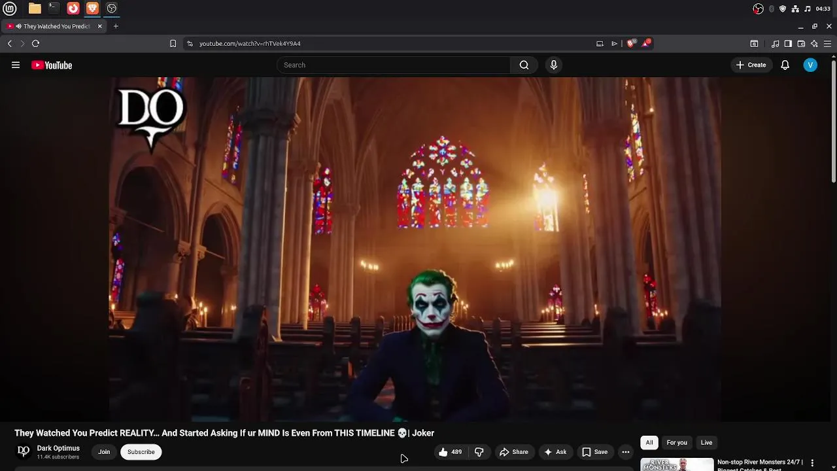Image resolution: width=837 pixels, height=471 pixels.
Task: Open the Brave Wallet toolbar icon
Action: click(x=801, y=44)
